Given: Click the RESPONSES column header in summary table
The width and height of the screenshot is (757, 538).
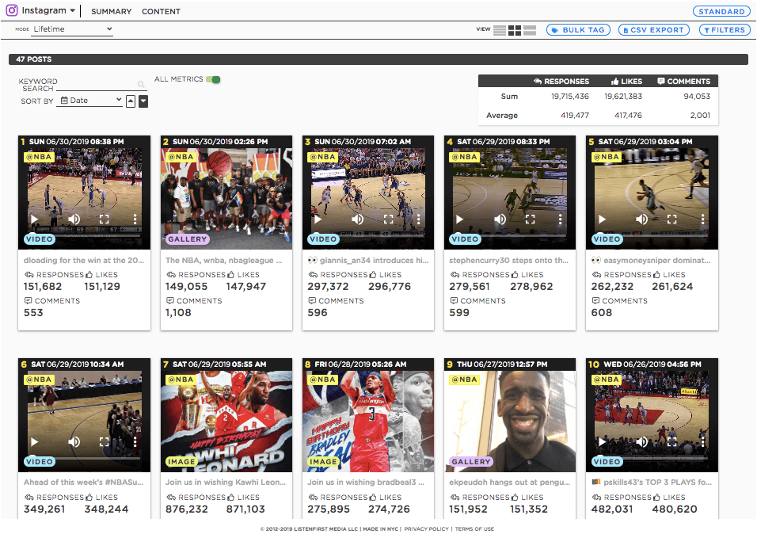Looking at the screenshot, I should pyautogui.click(x=561, y=81).
